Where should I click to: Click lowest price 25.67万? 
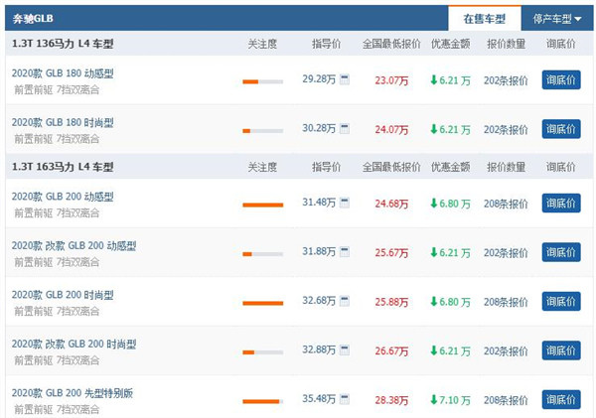(x=391, y=253)
